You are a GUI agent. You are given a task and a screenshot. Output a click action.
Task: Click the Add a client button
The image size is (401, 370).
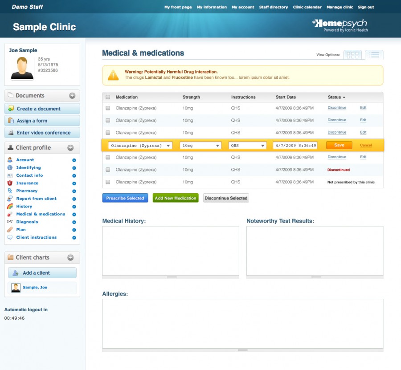42,273
